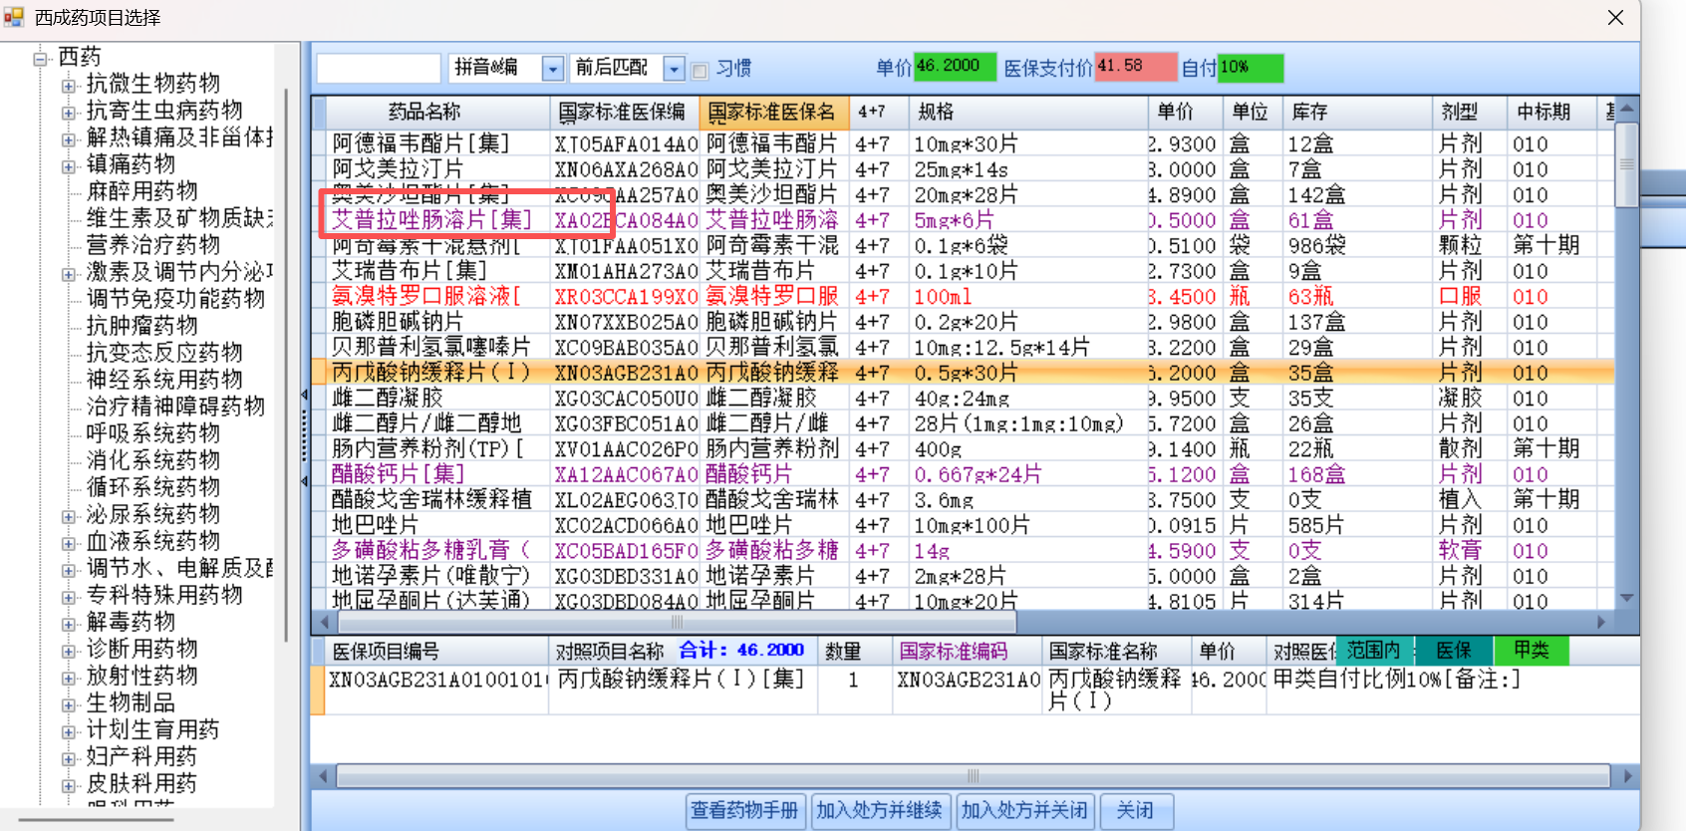Click the 医保 legend label

tap(1454, 651)
